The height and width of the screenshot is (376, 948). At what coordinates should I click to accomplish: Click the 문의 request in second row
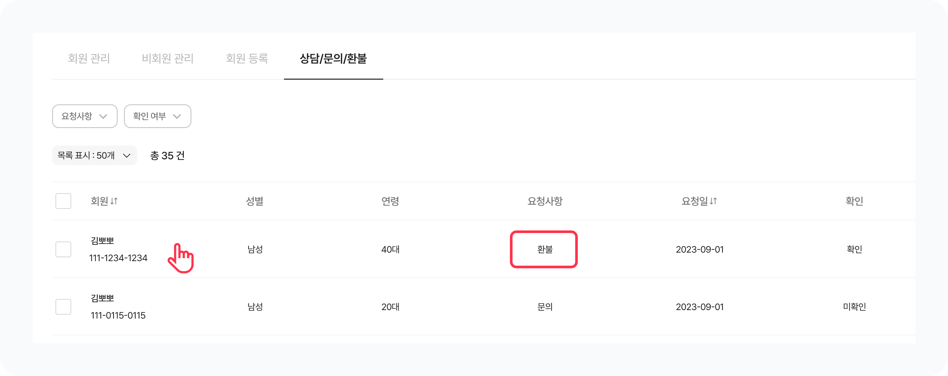(545, 307)
